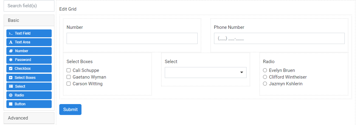Click the Select component list icon
This screenshot has width=356, height=125.
tap(11, 86)
